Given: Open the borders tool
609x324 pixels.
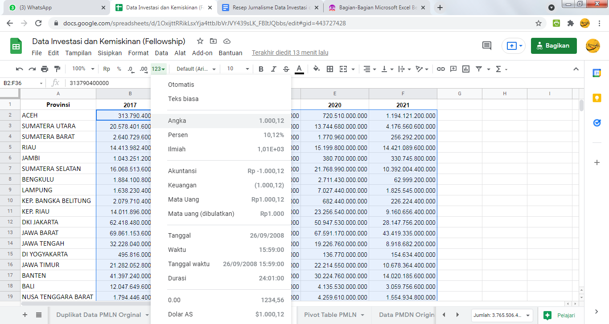Looking at the screenshot, I should (x=330, y=69).
